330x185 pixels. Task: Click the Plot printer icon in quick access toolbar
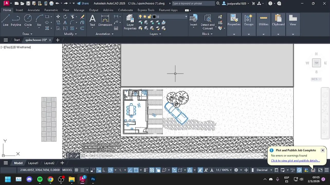tap(51, 3)
